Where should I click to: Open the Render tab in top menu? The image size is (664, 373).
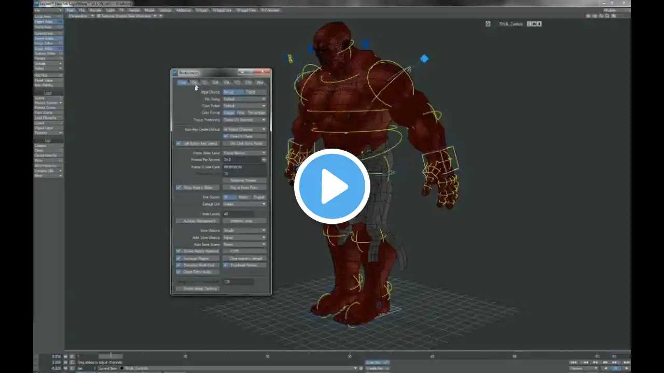point(134,10)
